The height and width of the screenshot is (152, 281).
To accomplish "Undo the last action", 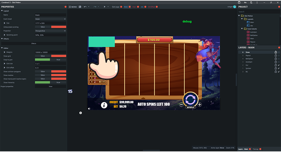I will pos(85,7).
